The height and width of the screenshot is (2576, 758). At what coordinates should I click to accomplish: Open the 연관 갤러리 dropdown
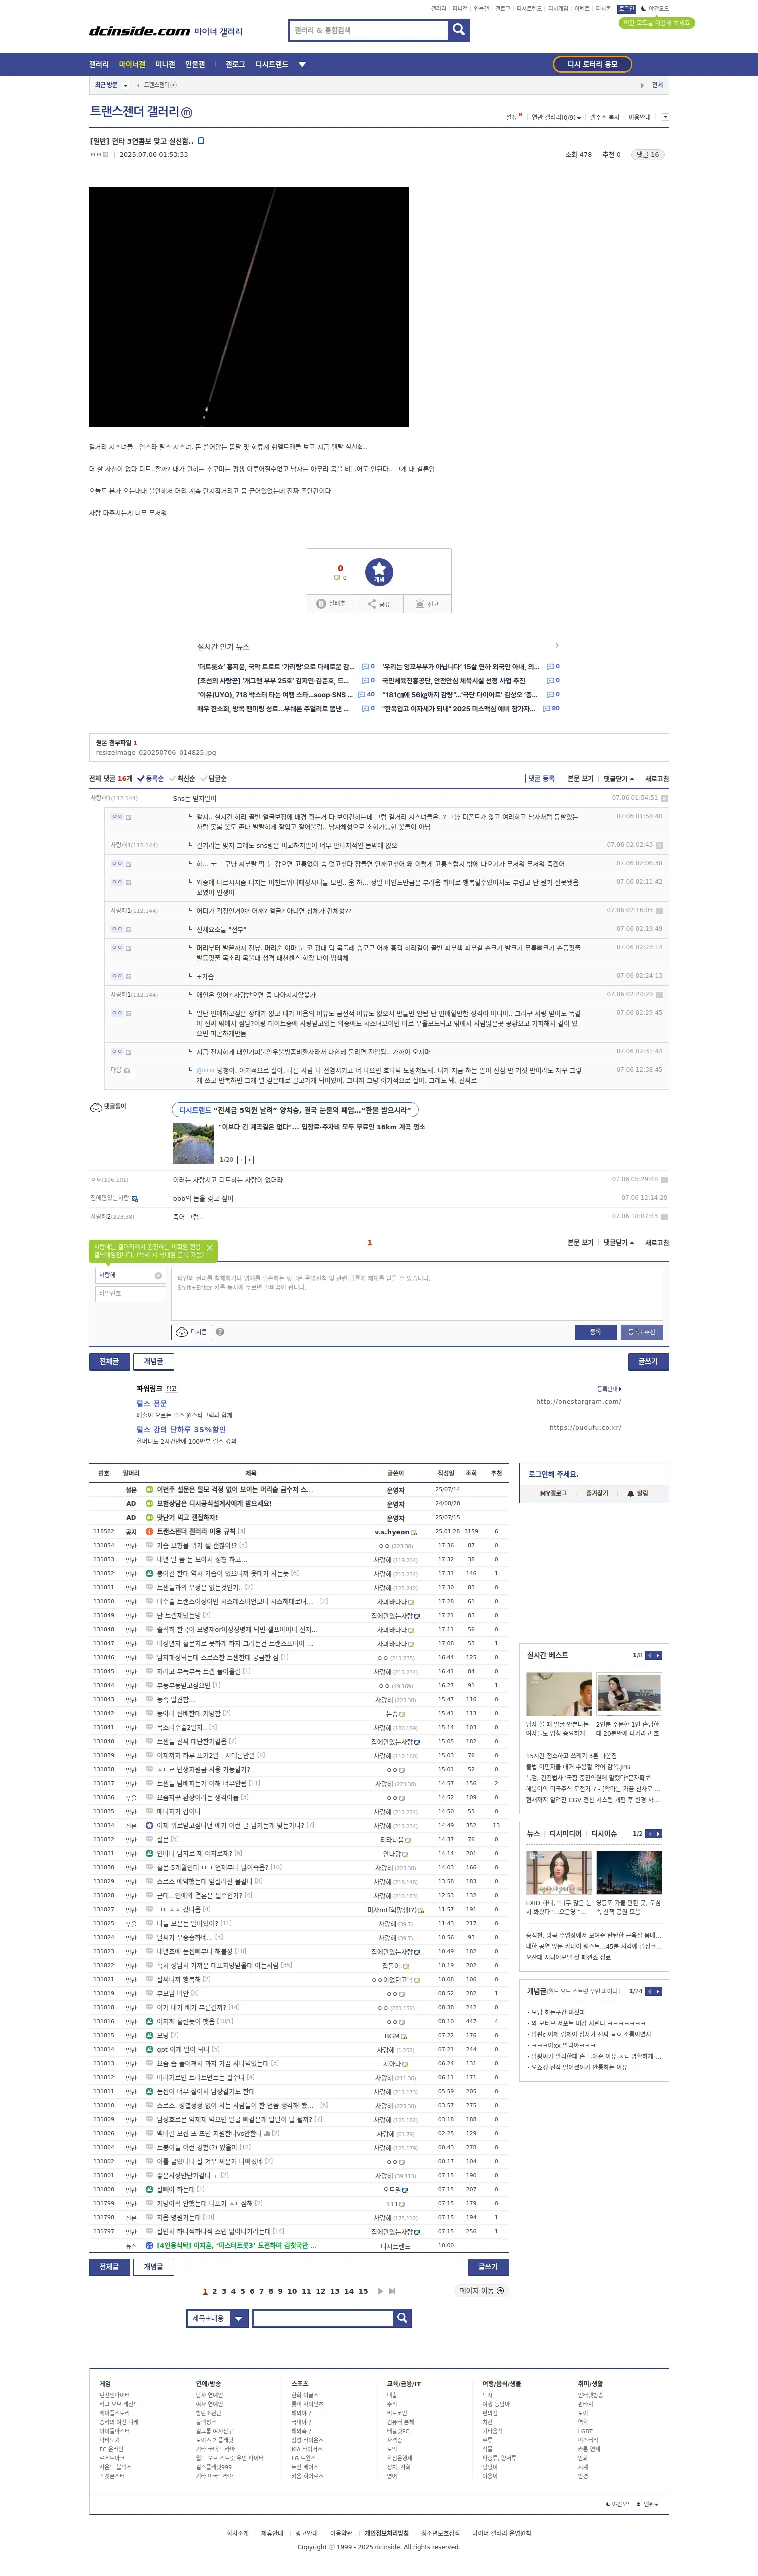(556, 117)
